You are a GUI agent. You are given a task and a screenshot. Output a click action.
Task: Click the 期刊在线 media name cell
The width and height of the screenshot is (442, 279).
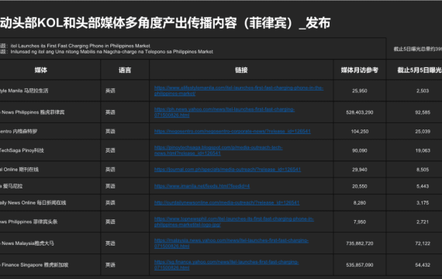(19, 170)
